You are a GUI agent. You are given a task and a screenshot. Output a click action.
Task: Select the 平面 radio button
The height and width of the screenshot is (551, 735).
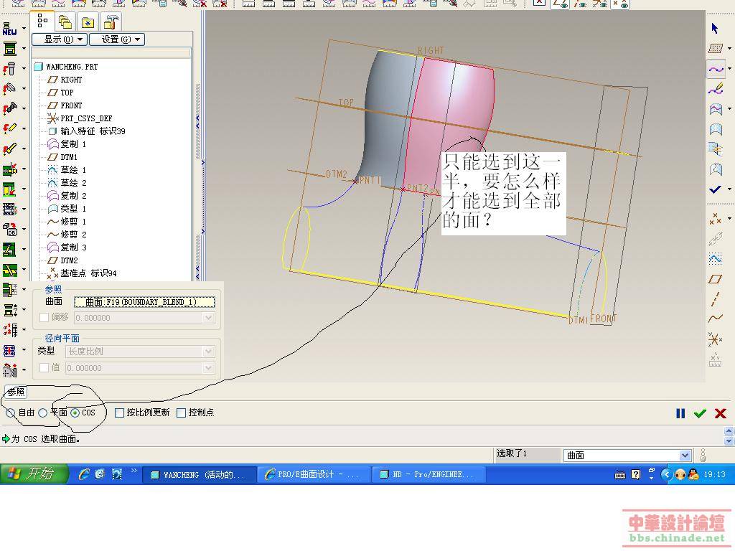[x=43, y=413]
